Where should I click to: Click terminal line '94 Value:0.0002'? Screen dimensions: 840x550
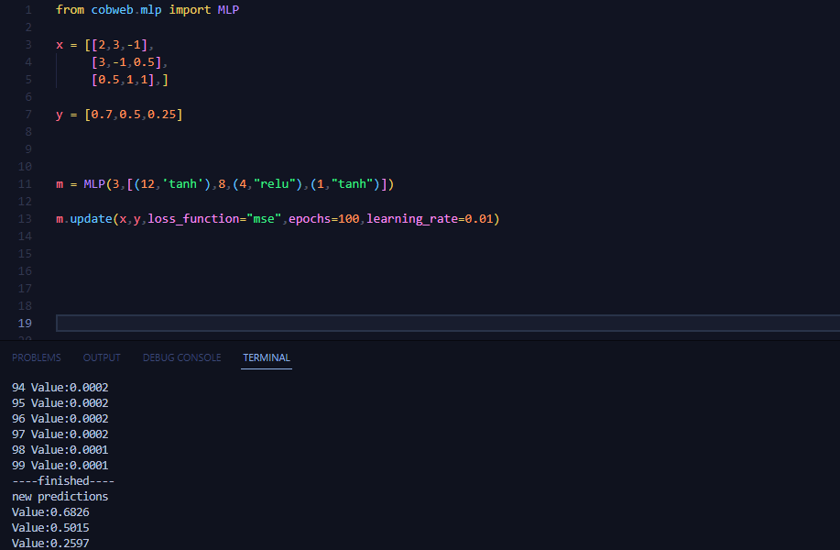(60, 387)
